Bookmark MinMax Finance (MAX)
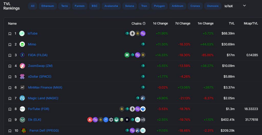Screen dimensions: 262x135 [10, 88]
